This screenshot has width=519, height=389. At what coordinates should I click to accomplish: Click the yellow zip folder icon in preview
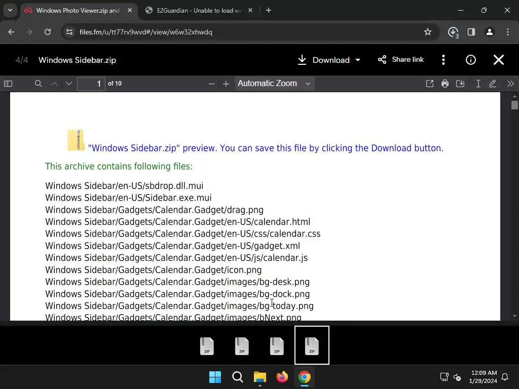point(76,140)
